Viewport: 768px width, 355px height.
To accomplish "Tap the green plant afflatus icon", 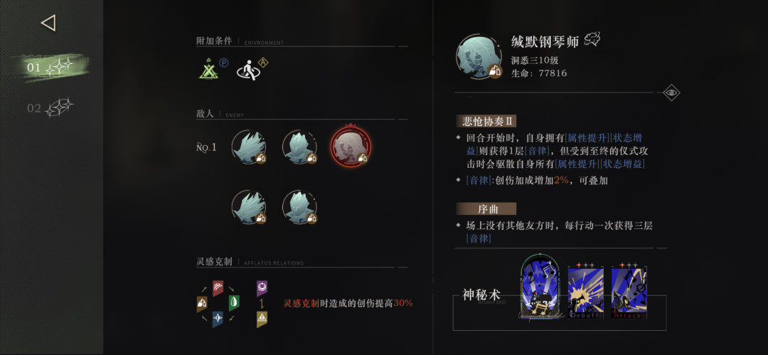I will (234, 303).
